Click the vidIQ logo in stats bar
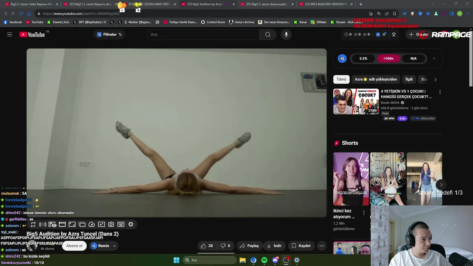 pos(342,58)
